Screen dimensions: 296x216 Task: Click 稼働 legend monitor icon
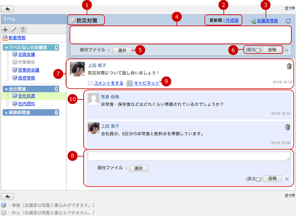point(3,205)
